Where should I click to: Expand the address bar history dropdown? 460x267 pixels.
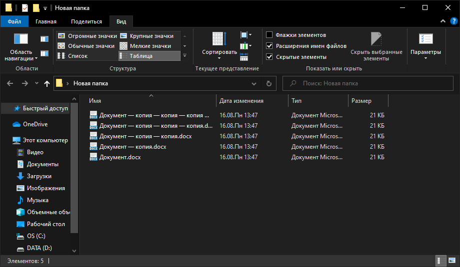(254, 83)
